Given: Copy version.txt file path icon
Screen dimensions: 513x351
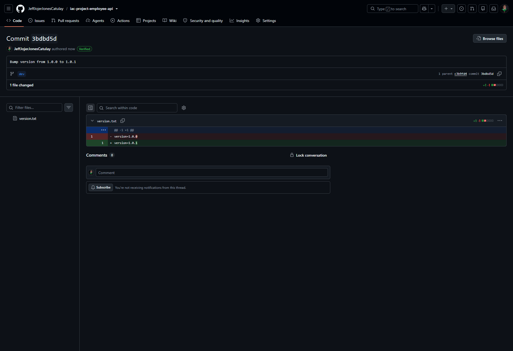Looking at the screenshot, I should pos(123,121).
